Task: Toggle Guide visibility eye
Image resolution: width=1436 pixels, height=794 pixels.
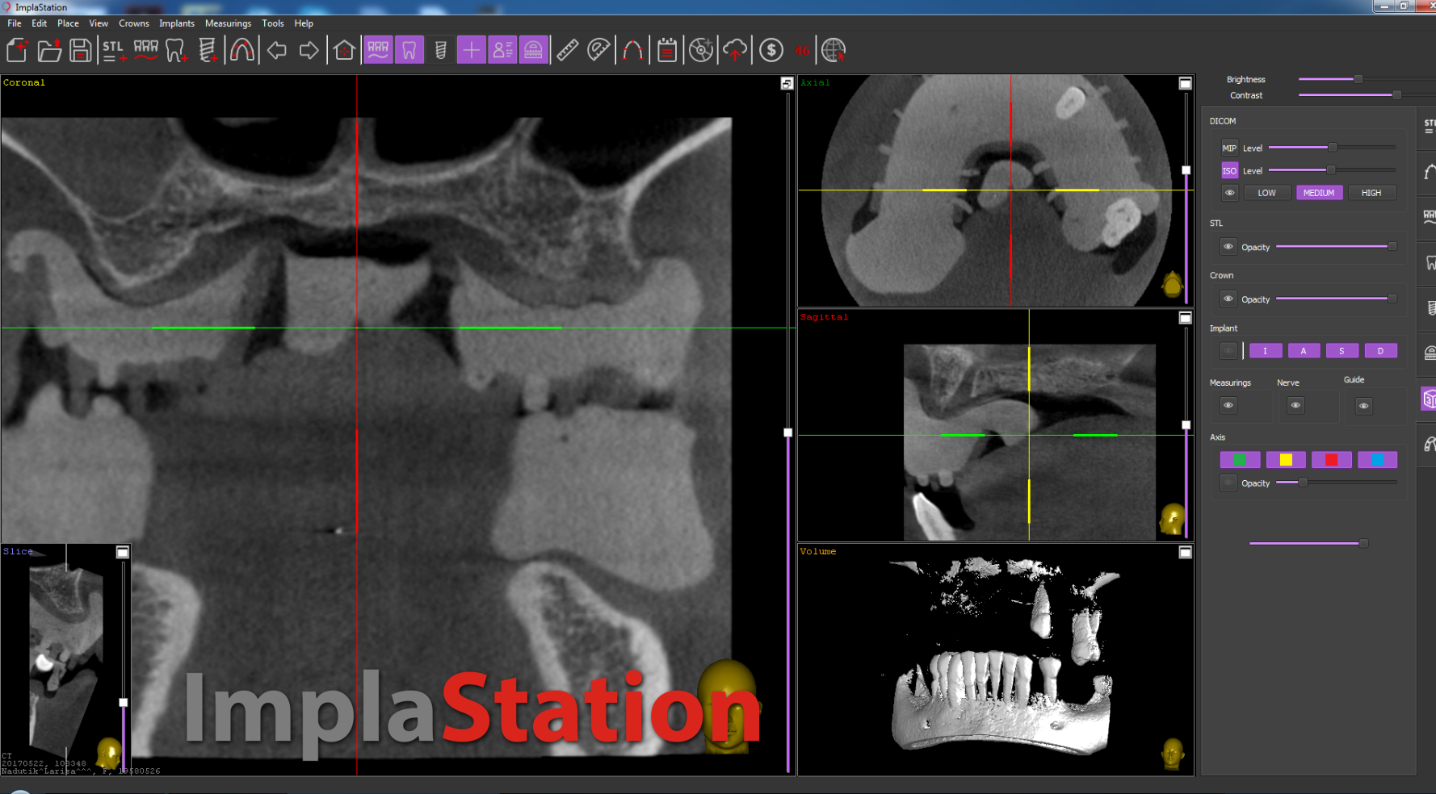Action: (1363, 406)
